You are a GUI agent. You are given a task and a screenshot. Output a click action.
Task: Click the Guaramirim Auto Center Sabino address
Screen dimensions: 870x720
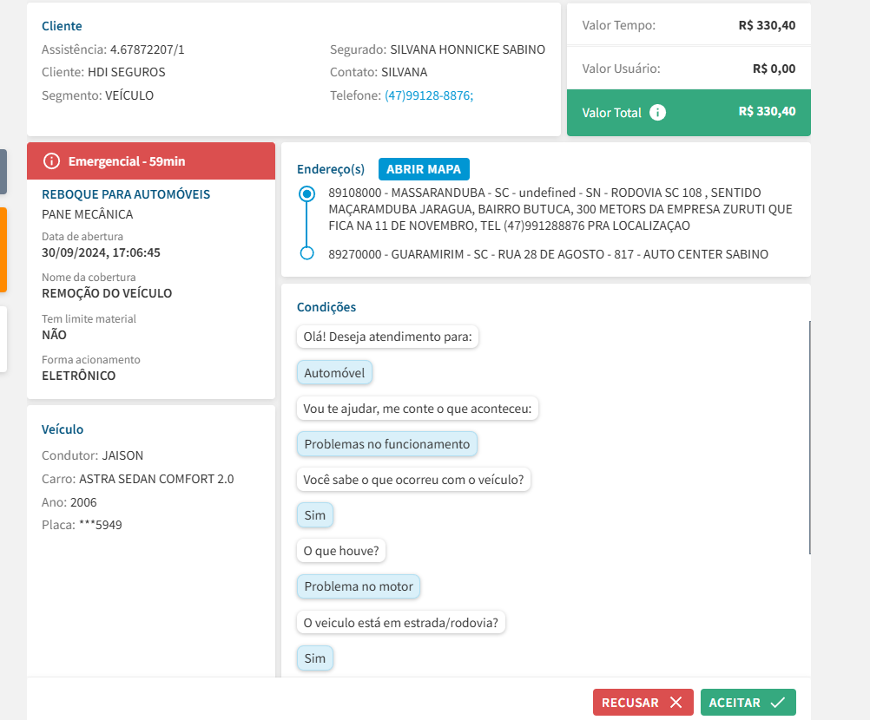coord(548,254)
